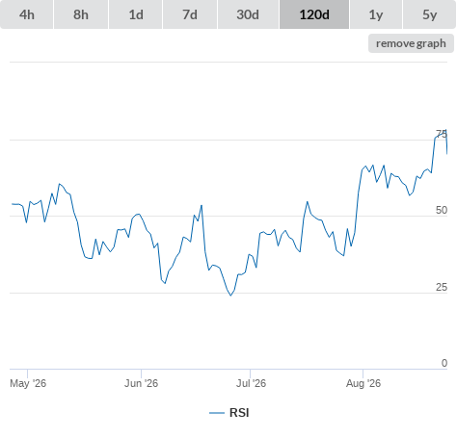Click the 25 y-axis label

coord(442,287)
